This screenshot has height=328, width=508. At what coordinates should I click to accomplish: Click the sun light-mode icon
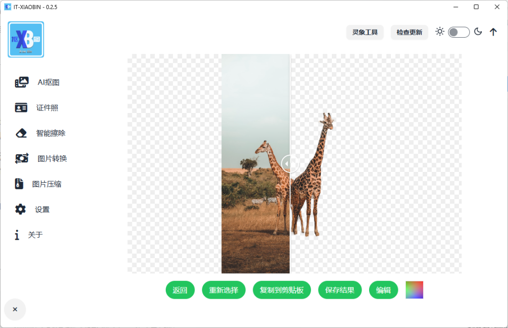pos(440,32)
